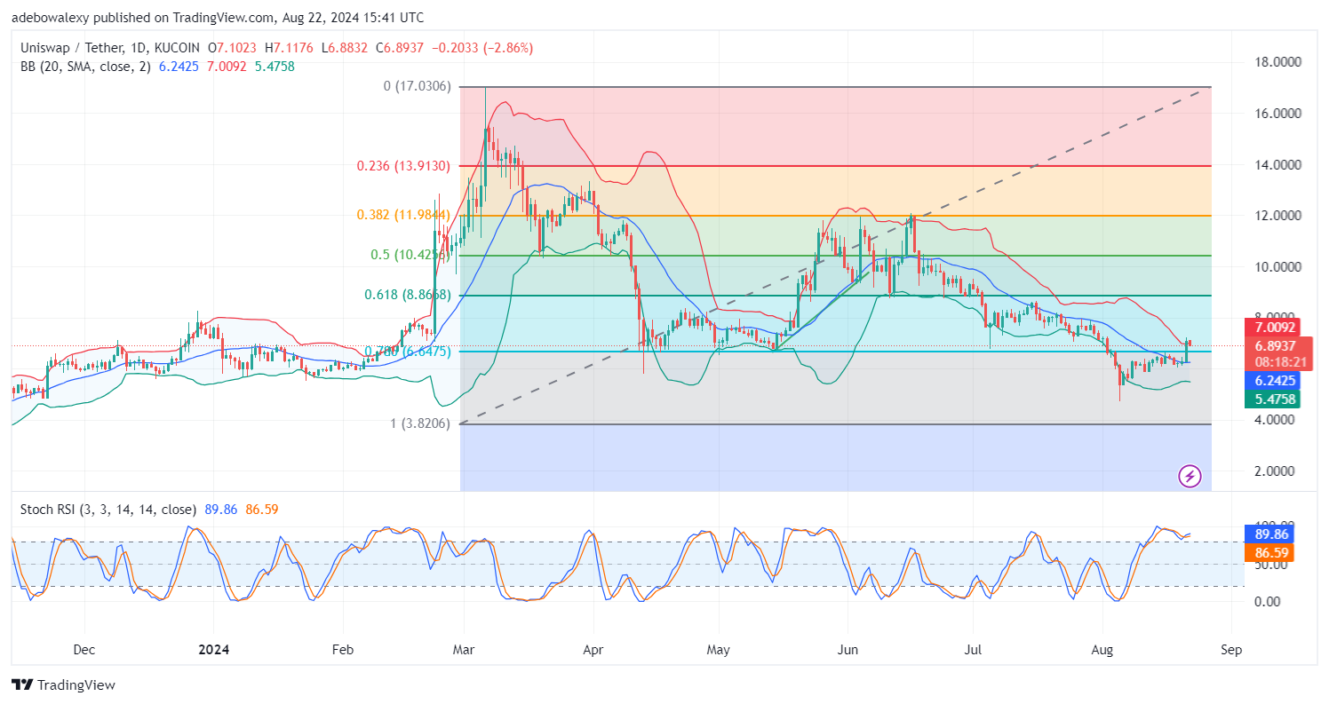The height and width of the screenshot is (704, 1329).
Task: Click the Mar label on the time axis
Action: coord(462,649)
